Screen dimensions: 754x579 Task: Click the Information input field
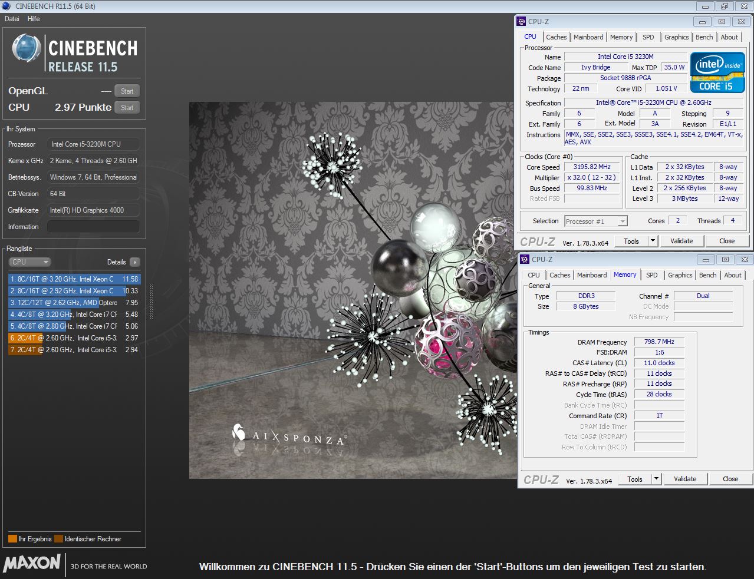[93, 227]
